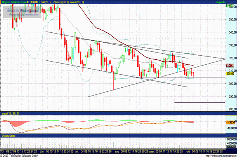237x158 pixels.
Task: Select the VolumeUnits panel header
Action: tap(9, 136)
